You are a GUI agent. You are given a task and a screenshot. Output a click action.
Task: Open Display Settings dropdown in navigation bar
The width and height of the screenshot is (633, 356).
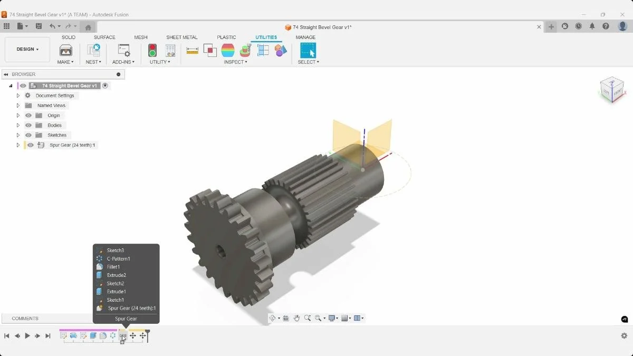(x=333, y=318)
